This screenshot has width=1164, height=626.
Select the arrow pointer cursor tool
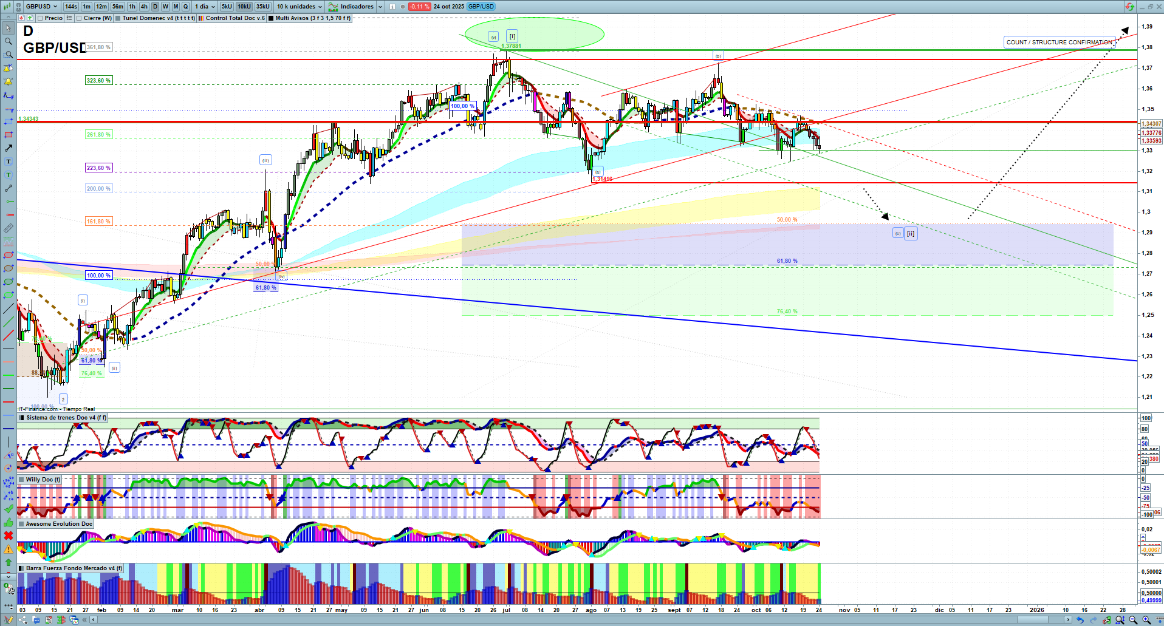point(9,28)
